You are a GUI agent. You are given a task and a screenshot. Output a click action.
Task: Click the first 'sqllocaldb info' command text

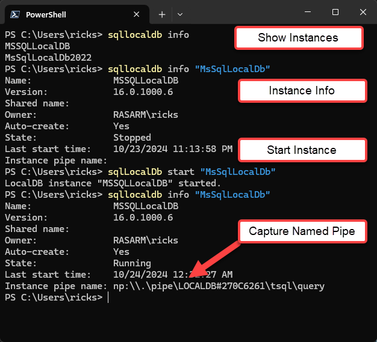coord(148,35)
